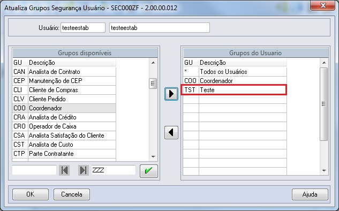Click the left arrow to remove group
This screenshot has height=211, width=339.
(171, 132)
